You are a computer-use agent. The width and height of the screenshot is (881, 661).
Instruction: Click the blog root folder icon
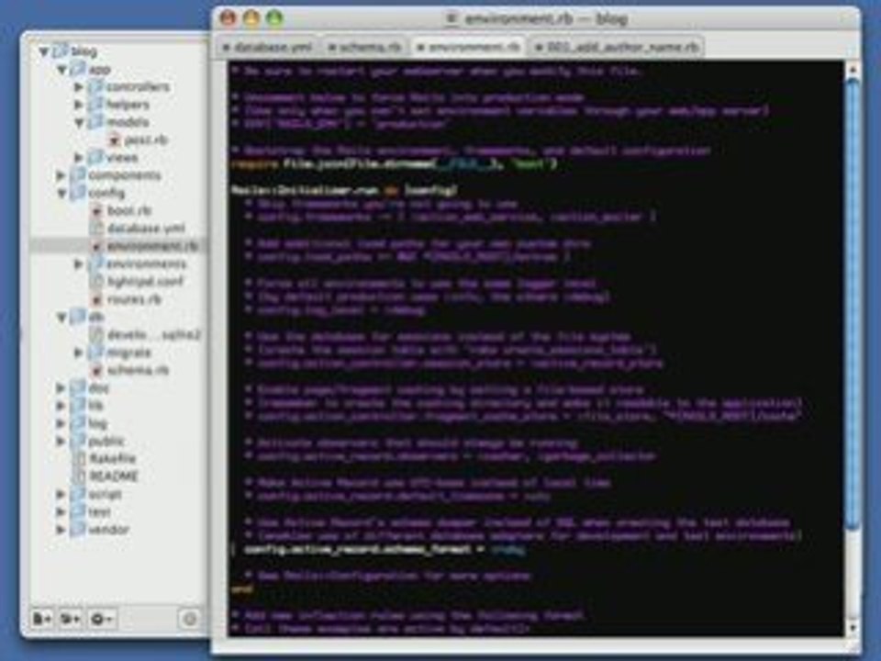pyautogui.click(x=61, y=51)
